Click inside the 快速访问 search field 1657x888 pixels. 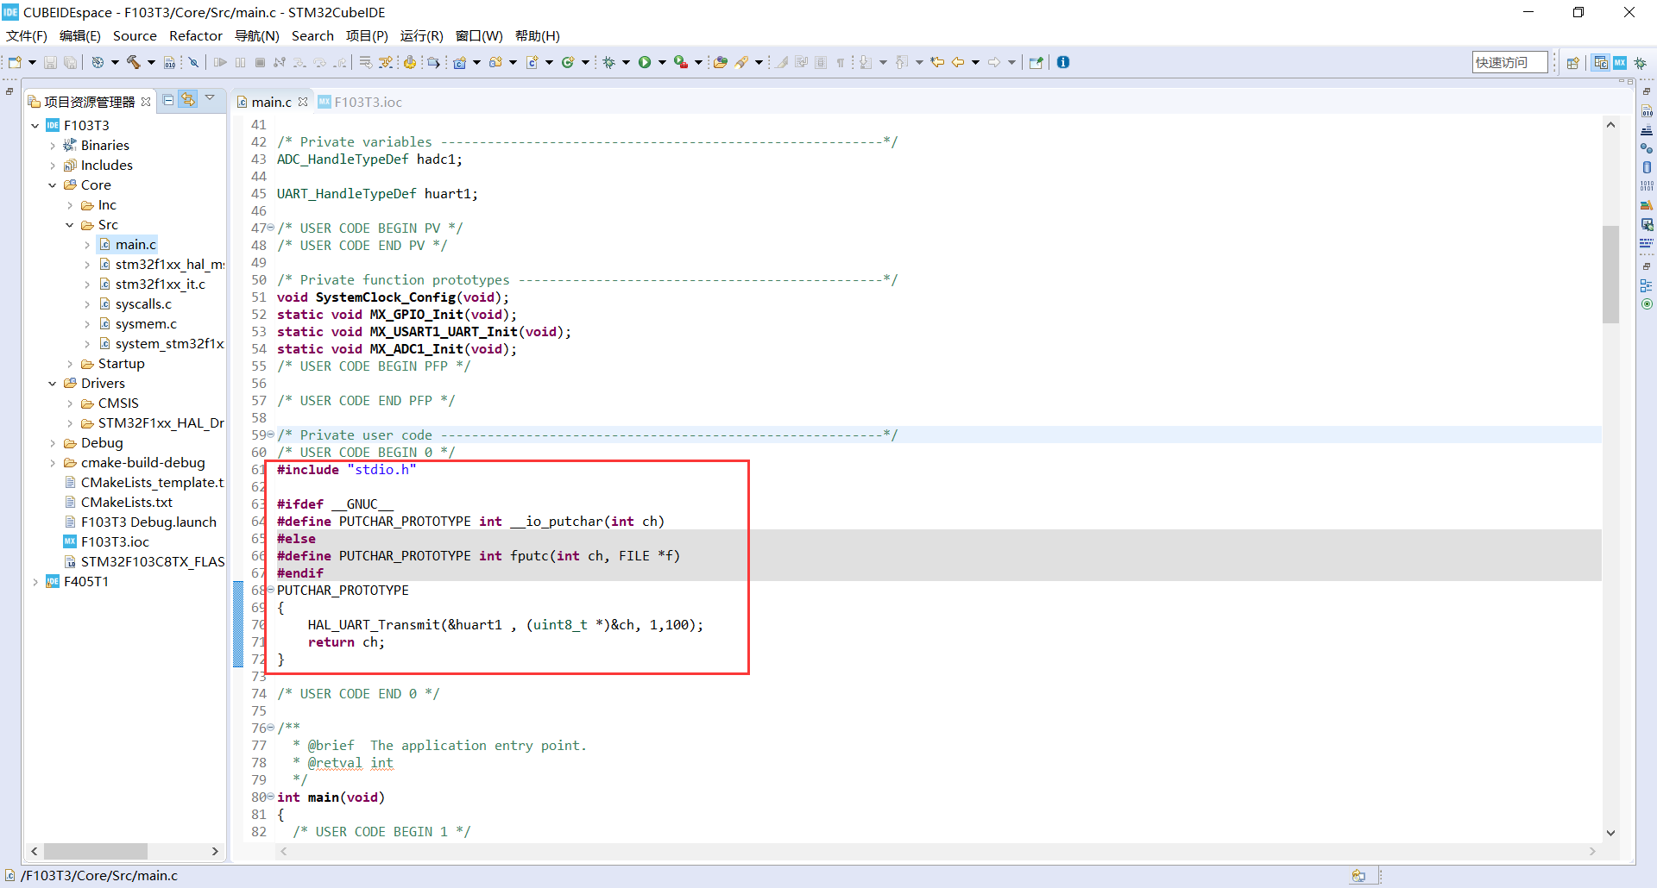[1509, 62]
